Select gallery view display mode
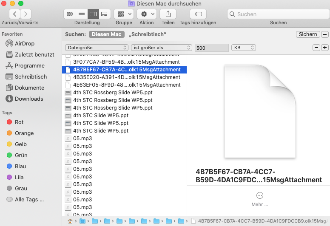 pyautogui.click(x=105, y=14)
